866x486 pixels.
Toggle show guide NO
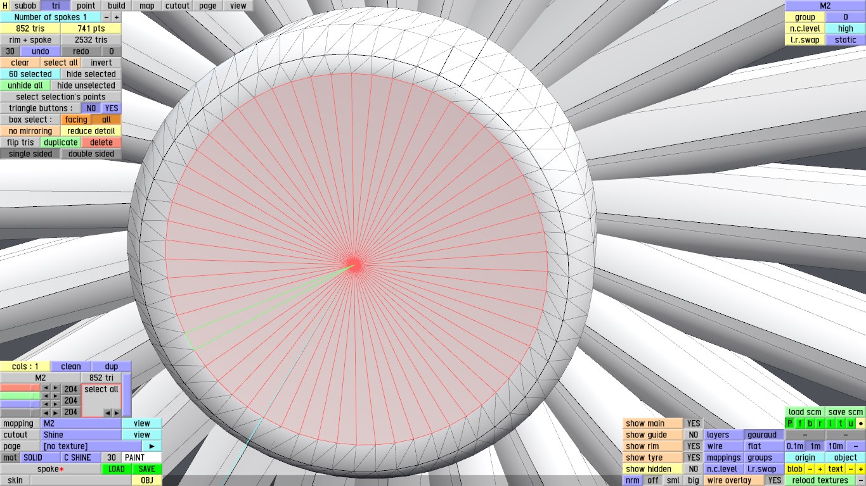coord(694,435)
